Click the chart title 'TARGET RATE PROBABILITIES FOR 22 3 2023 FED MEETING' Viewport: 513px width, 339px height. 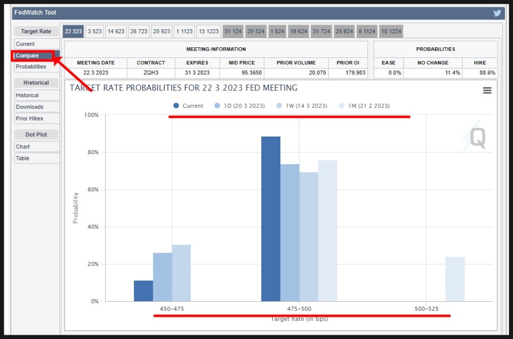pos(184,88)
